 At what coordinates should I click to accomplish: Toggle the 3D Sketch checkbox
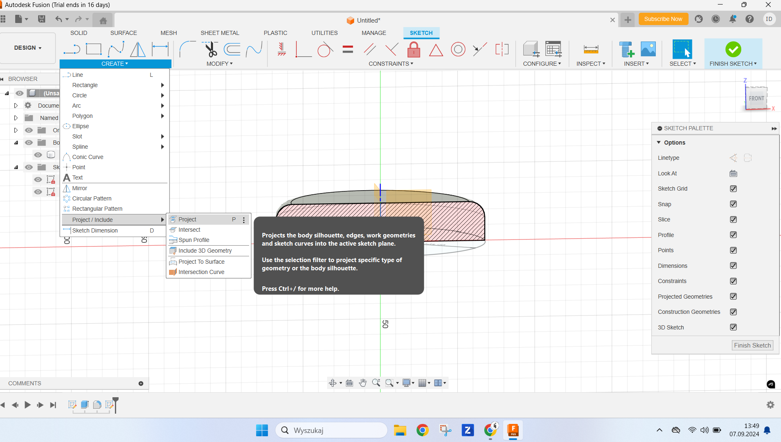(x=733, y=327)
